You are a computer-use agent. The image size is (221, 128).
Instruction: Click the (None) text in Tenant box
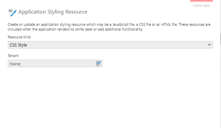point(15,64)
